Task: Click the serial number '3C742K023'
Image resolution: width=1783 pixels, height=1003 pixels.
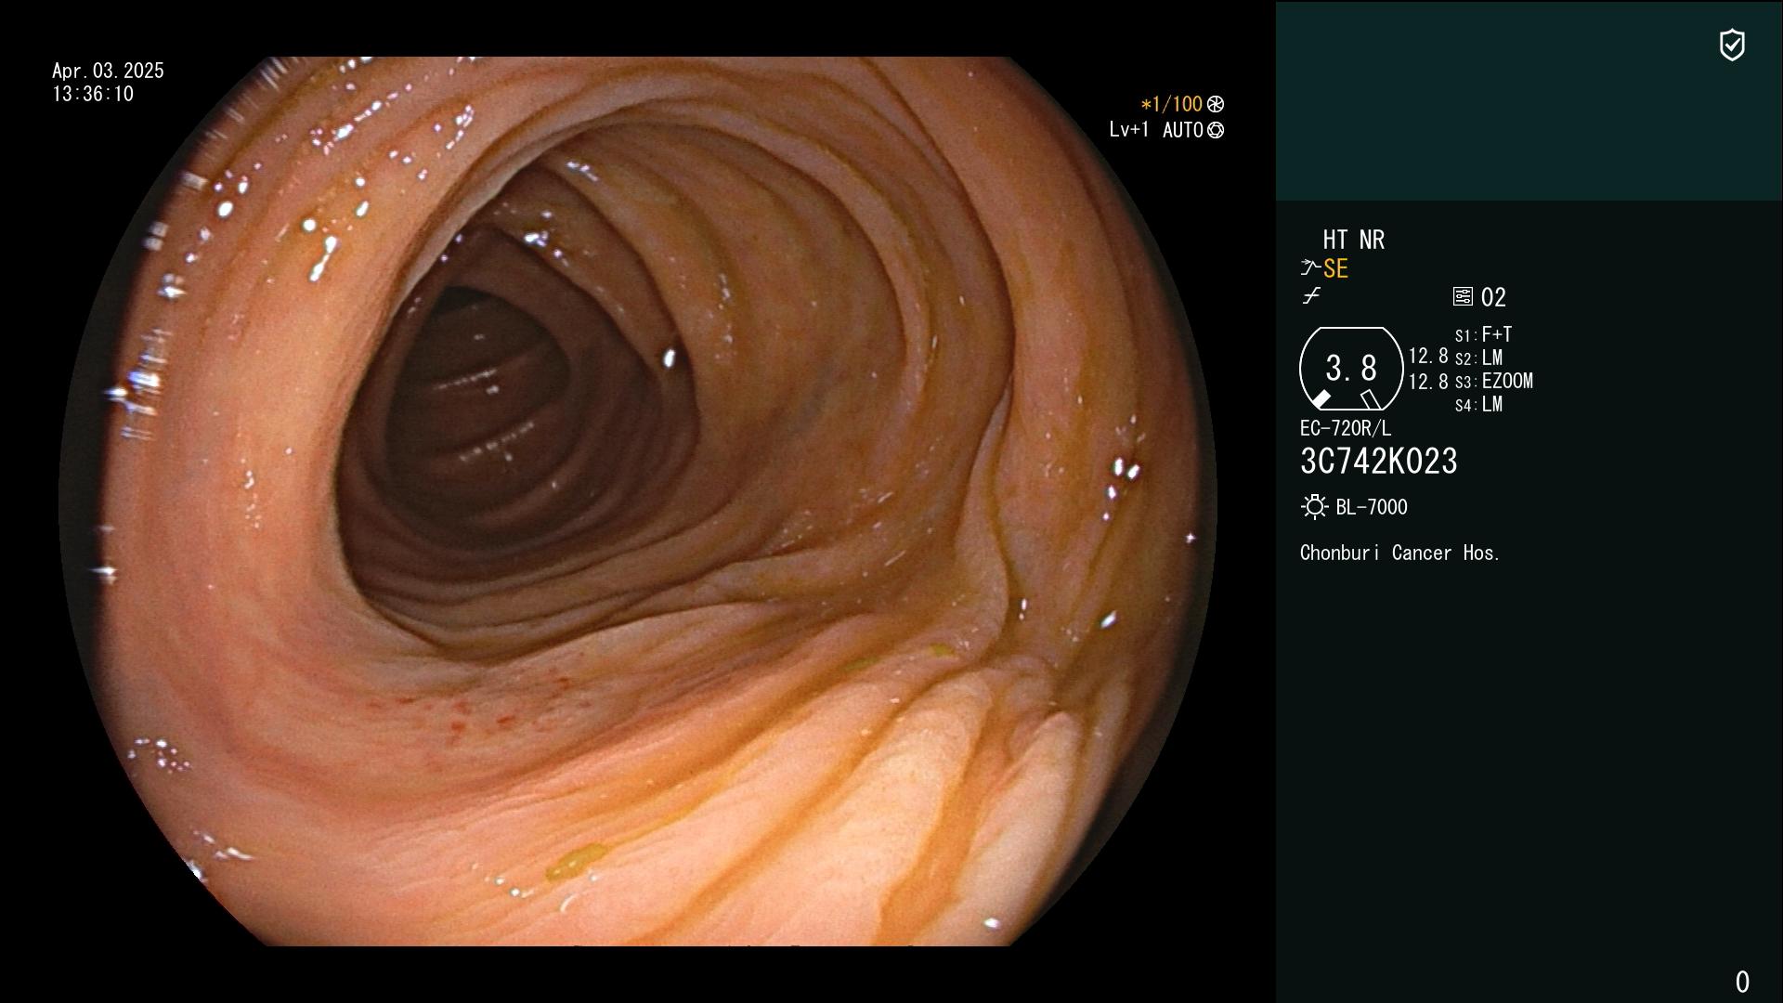Action: 1379,462
